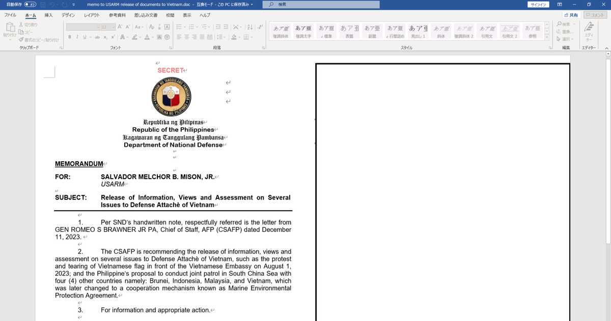This screenshot has width=611, height=321.
Task: Click the grow font size icon
Action: tap(120, 26)
